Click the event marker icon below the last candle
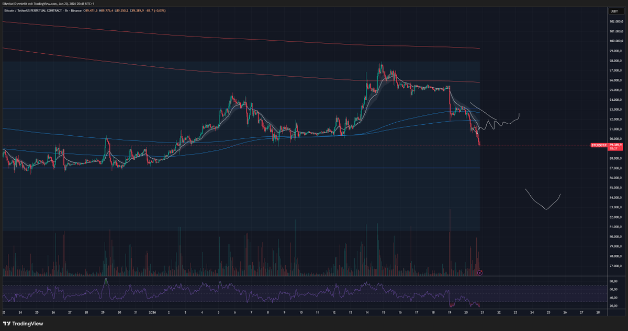628x331 pixels. tap(481, 272)
